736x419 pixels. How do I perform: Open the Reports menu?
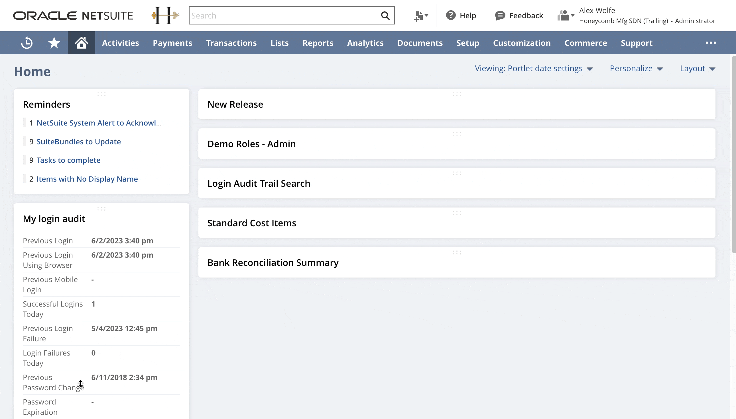[318, 42]
